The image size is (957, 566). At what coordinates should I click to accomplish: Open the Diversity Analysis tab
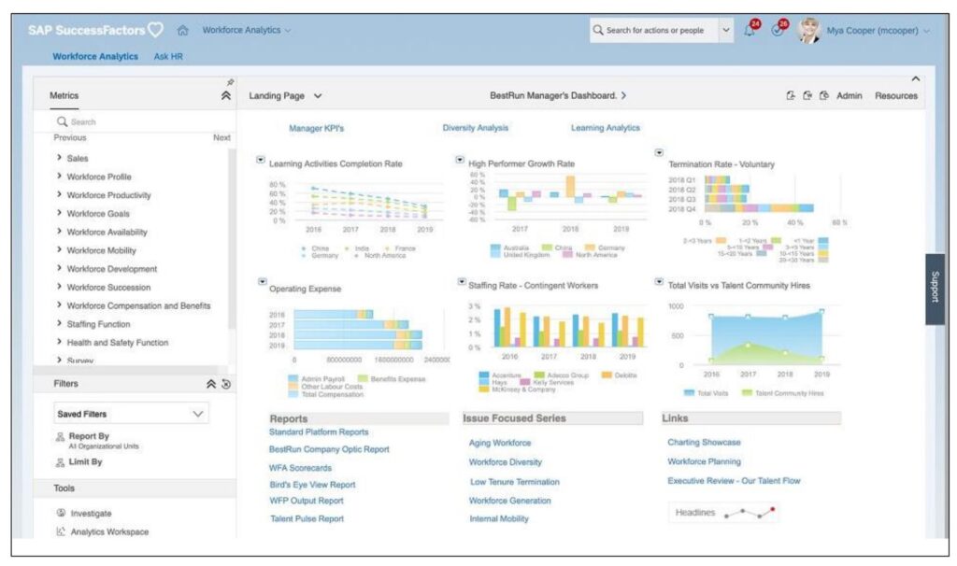(x=476, y=127)
